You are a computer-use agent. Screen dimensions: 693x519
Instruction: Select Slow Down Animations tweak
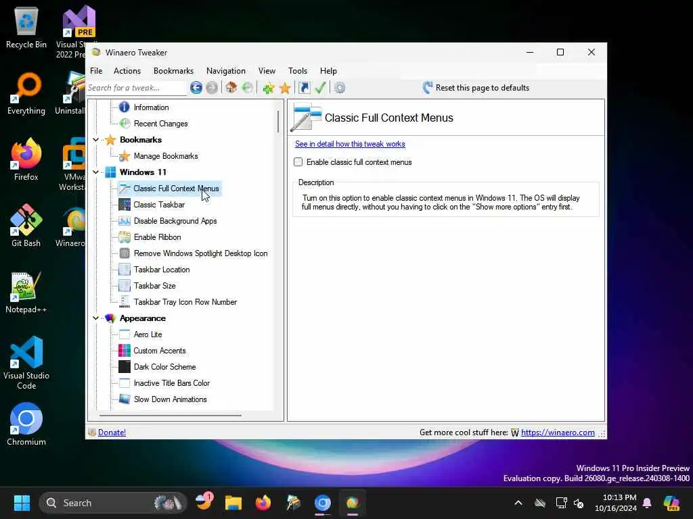pyautogui.click(x=170, y=399)
